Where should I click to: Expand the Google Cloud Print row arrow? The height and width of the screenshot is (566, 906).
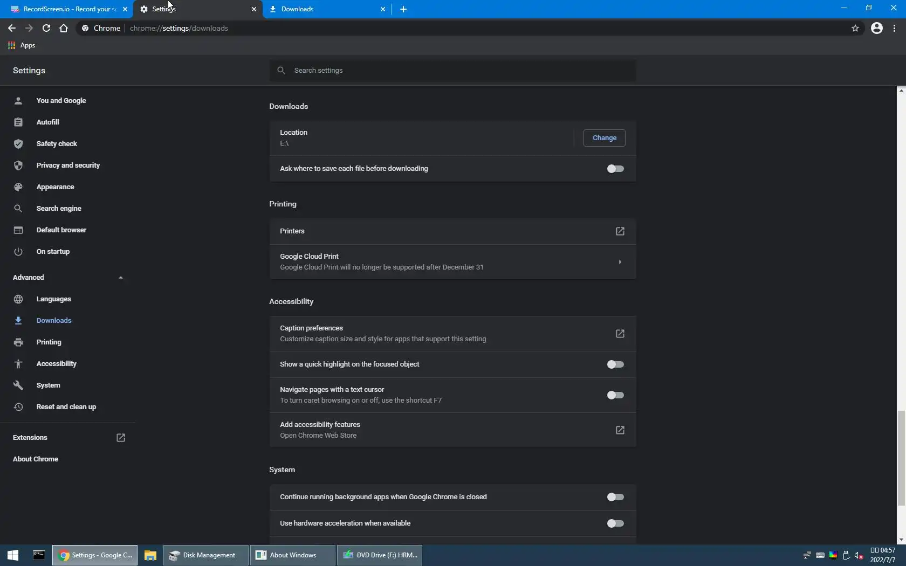[620, 262]
